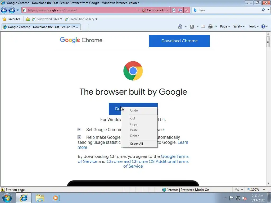The height and width of the screenshot is (203, 271).
Task: Open the Google Terms of Service link
Action: click(175, 156)
